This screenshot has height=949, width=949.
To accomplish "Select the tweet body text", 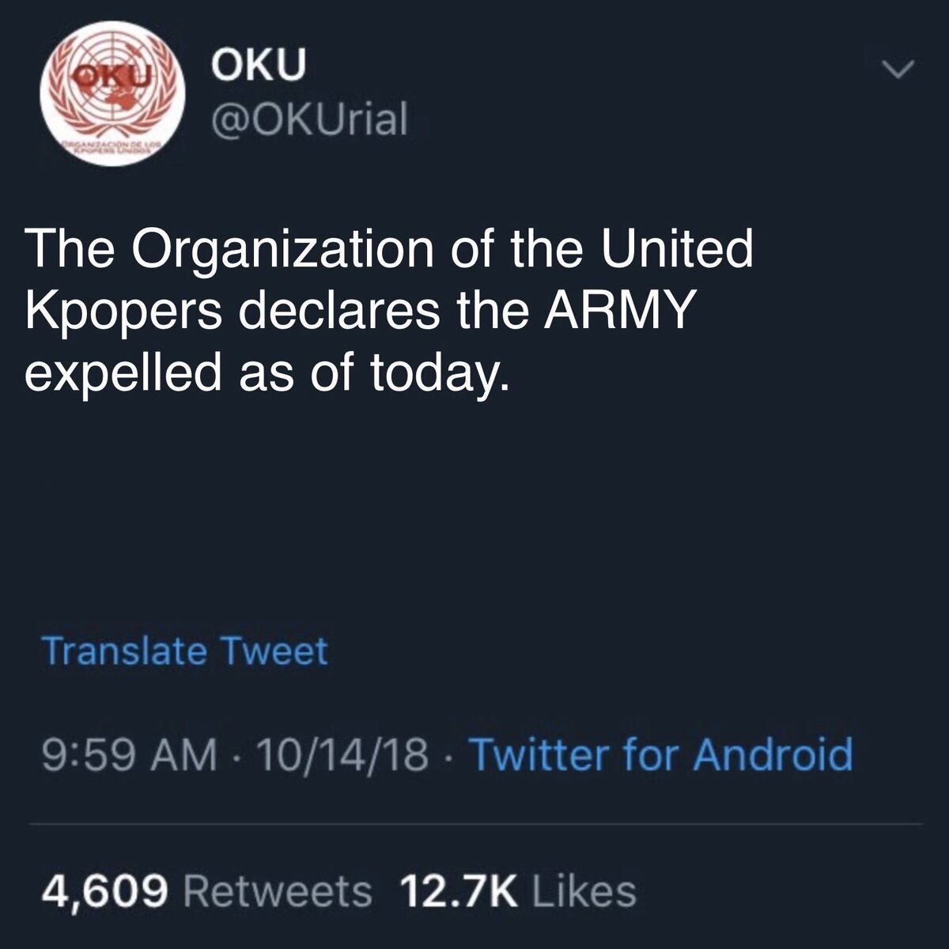I will [x=389, y=311].
